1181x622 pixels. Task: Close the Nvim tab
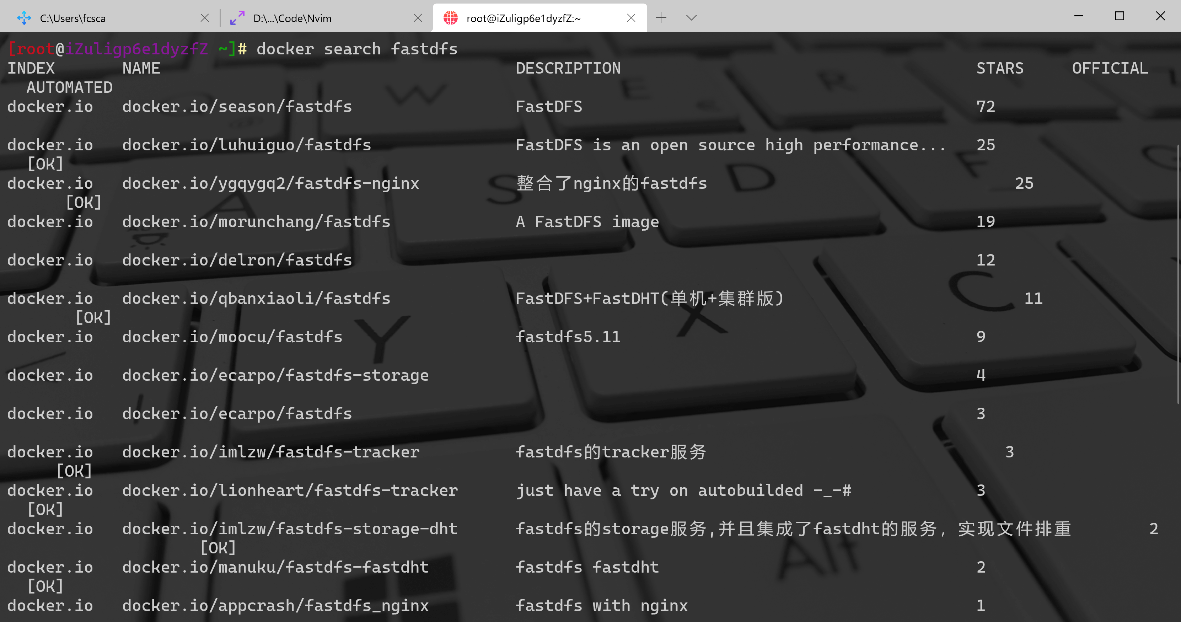pos(418,18)
